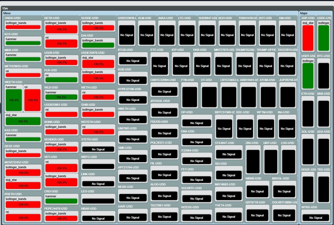This screenshot has width=334, height=225.
Task: Select the WTRX-USD No Signal tile
Action: click(316, 218)
